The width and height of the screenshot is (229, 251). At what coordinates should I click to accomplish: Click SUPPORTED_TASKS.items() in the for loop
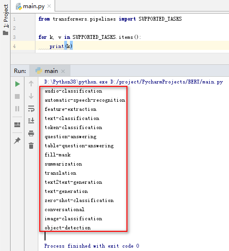105,37
